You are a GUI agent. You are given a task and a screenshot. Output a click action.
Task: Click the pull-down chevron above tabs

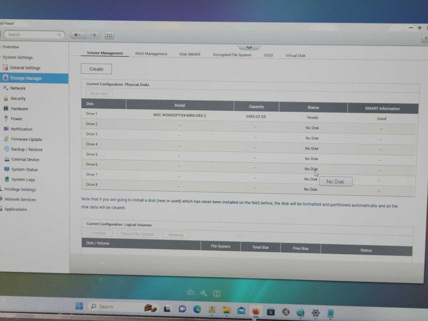click(x=249, y=48)
